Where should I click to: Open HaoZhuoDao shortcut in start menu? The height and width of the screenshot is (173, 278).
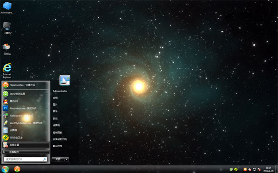(25, 85)
